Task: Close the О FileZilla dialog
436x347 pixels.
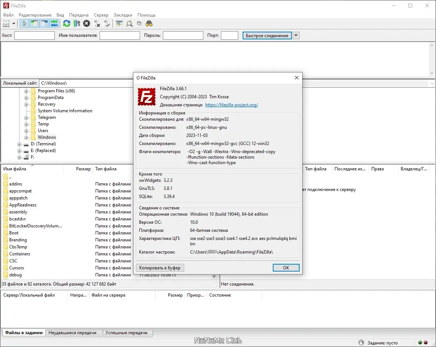Action: tap(296, 78)
